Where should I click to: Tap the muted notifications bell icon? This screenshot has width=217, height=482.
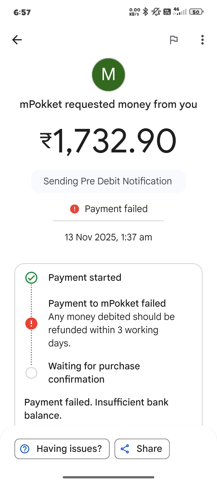click(156, 12)
